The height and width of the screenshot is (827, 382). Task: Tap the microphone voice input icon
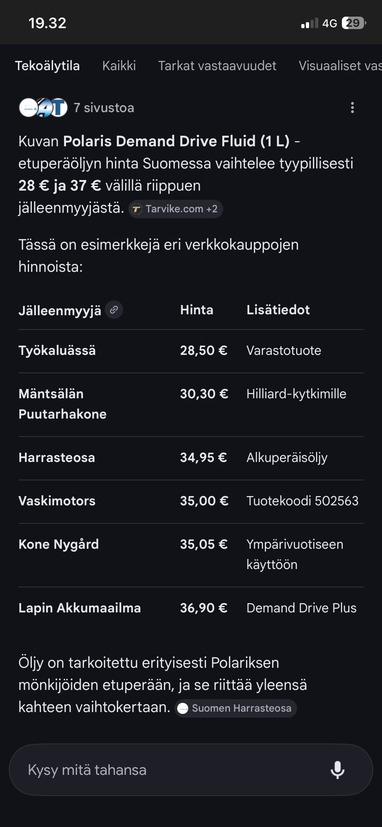(x=337, y=769)
